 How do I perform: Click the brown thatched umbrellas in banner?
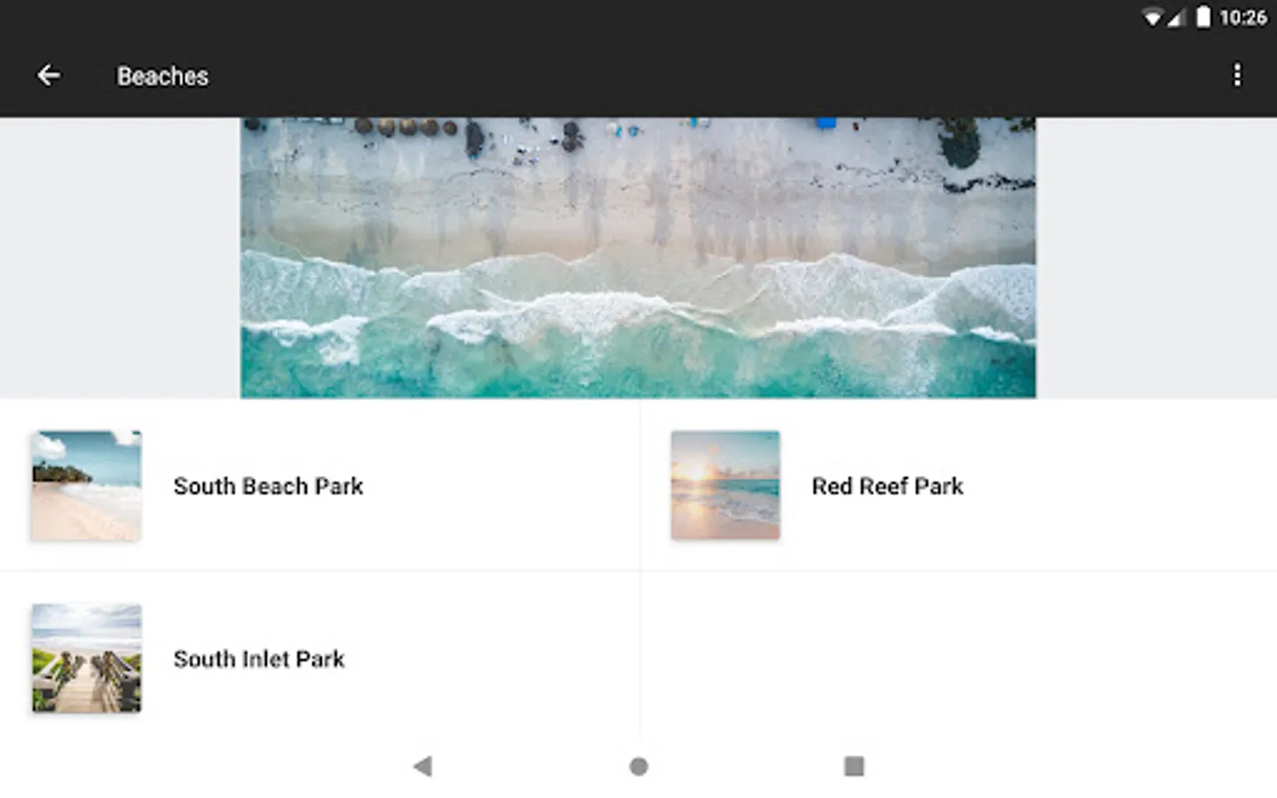(406, 127)
